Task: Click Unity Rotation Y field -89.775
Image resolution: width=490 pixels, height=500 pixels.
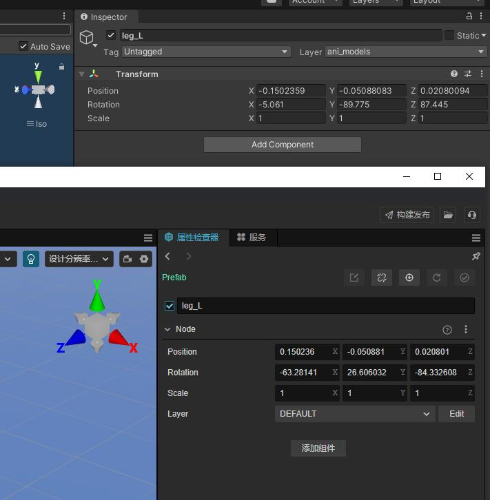Action: tap(372, 105)
